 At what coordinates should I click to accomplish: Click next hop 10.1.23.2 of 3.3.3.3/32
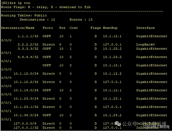(x=112, y=49)
